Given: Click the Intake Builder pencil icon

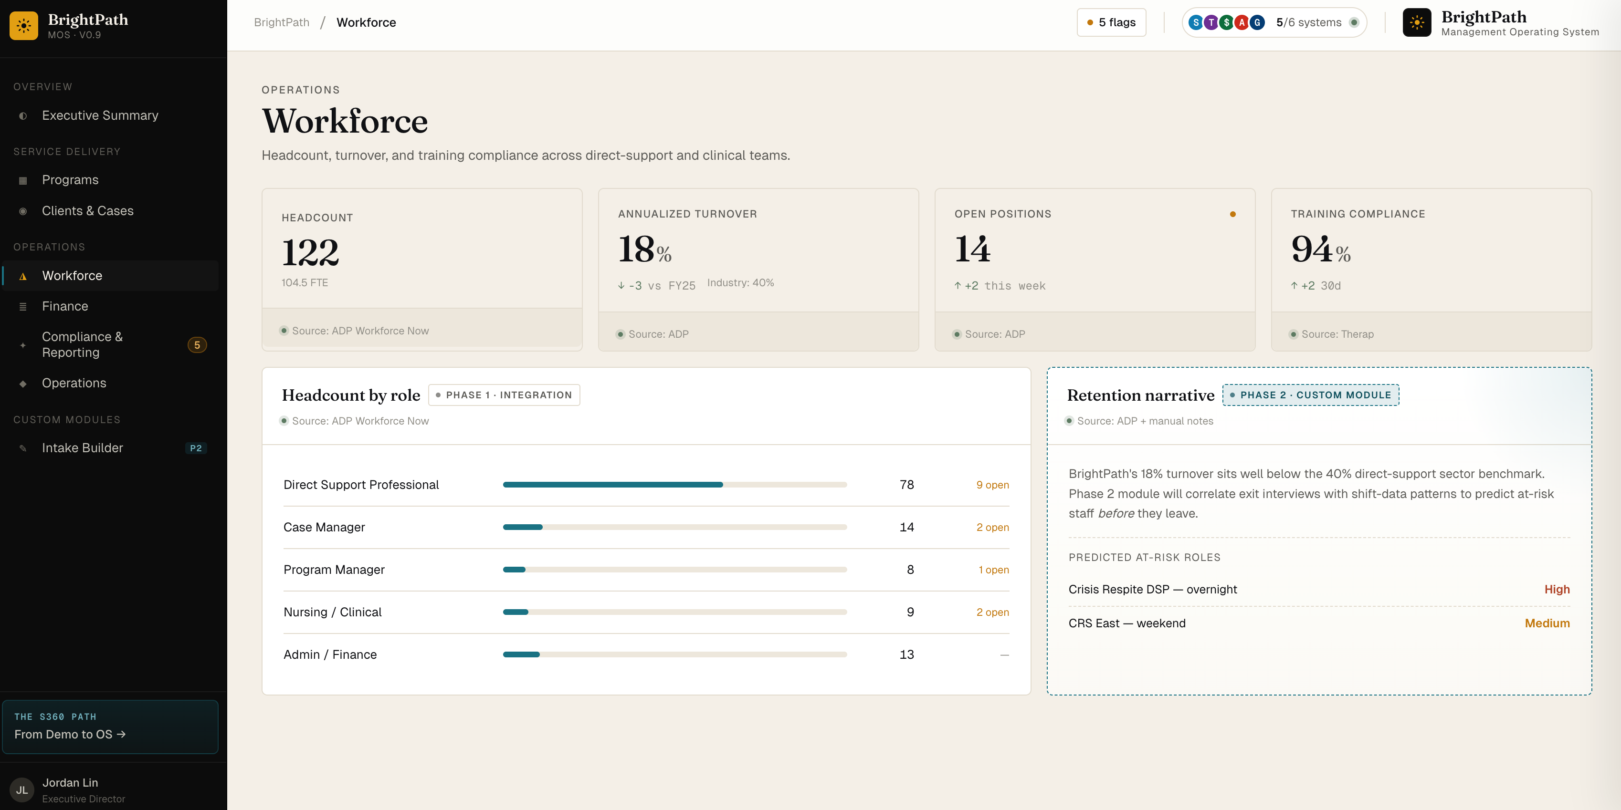Looking at the screenshot, I should (x=22, y=448).
